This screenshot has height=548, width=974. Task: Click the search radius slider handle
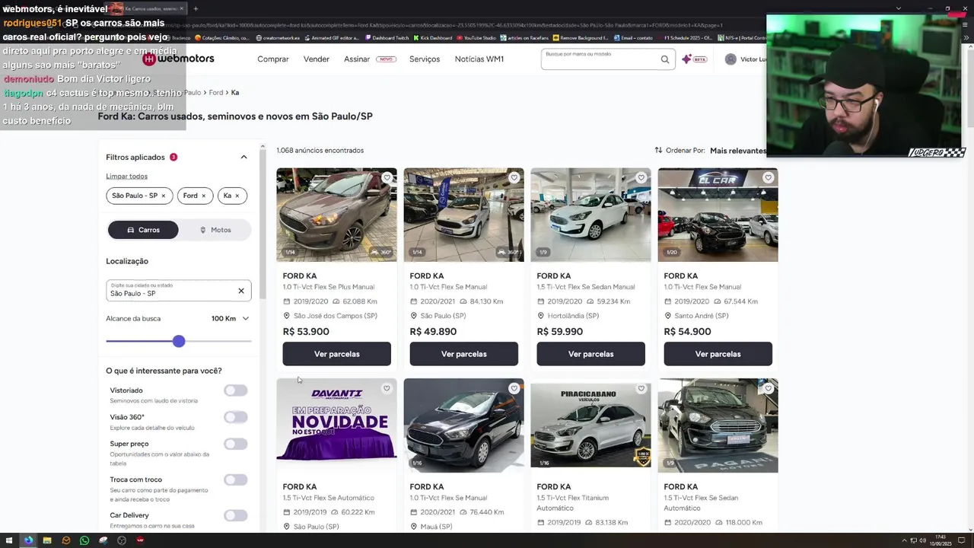(x=179, y=341)
